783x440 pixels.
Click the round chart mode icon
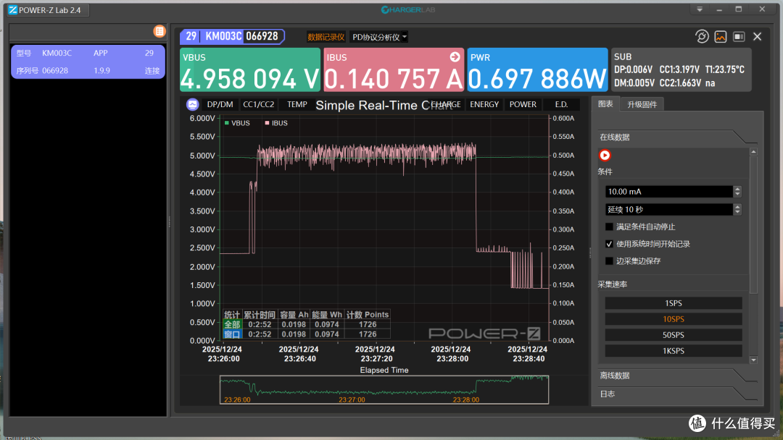coord(193,105)
